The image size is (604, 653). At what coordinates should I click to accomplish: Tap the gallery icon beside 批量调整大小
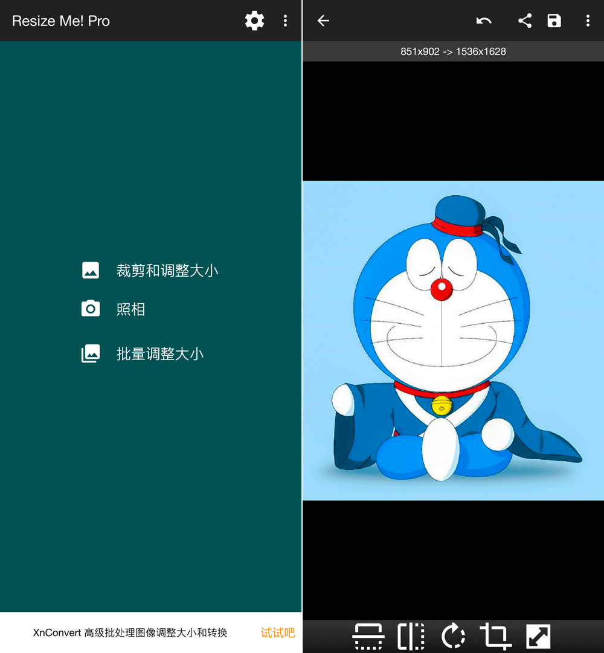point(91,353)
